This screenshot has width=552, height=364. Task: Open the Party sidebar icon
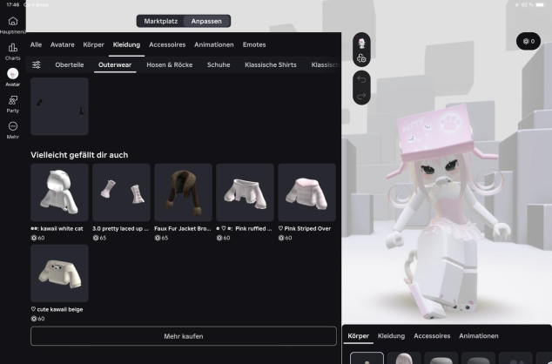[x=12, y=101]
